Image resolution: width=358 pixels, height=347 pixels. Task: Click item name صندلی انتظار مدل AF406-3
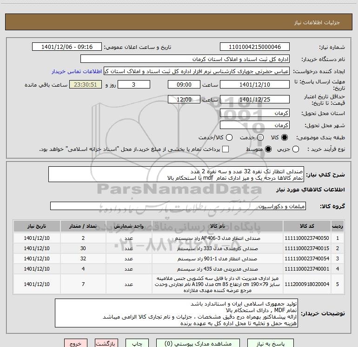(x=218, y=238)
